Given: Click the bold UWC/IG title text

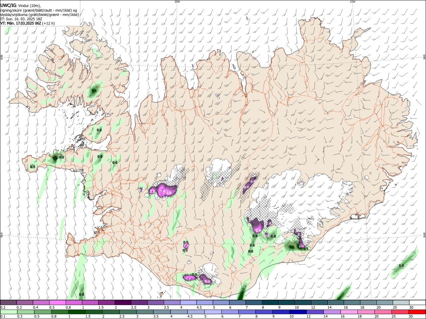Looking at the screenshot, I should pyautogui.click(x=8, y=5).
